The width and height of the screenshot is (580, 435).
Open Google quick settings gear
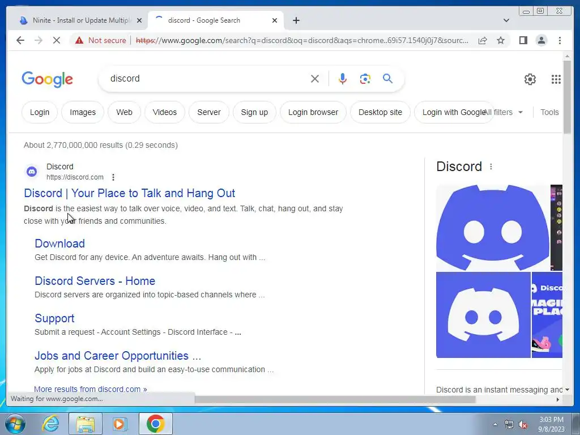click(530, 79)
